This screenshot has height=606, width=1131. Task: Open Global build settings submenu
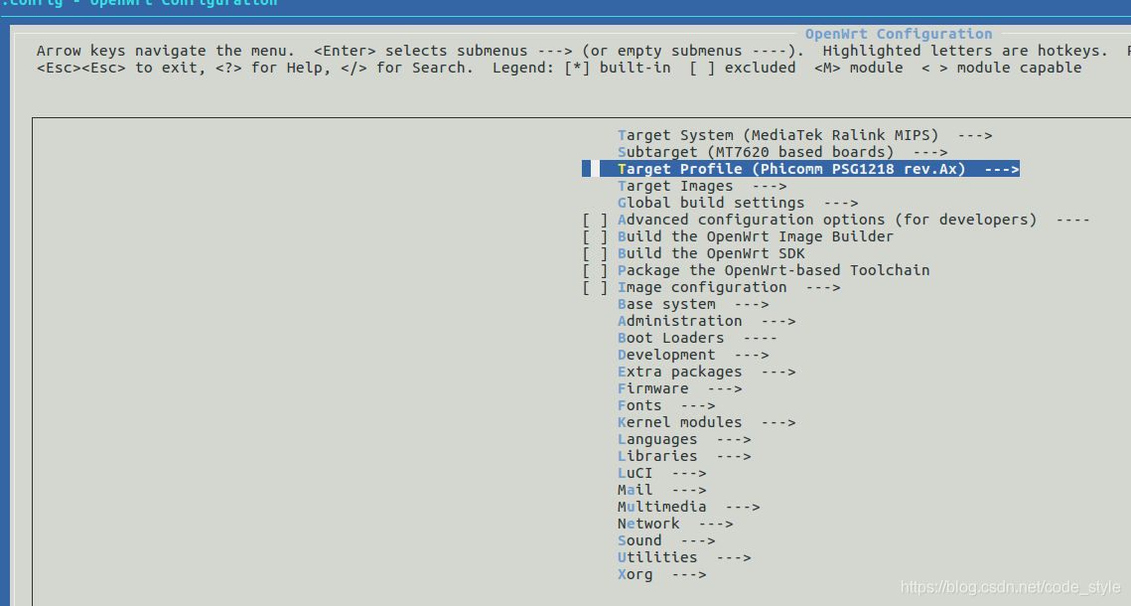pos(738,203)
